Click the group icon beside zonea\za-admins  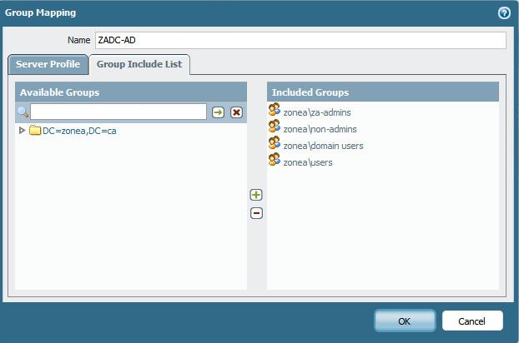click(x=275, y=110)
